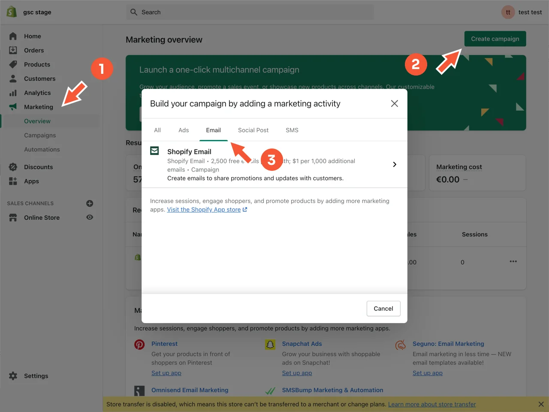Open Pinterest app title link
Viewport: 549px width, 412px height.
164,344
